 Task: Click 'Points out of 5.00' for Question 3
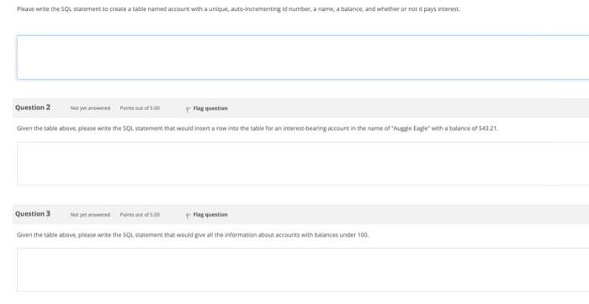[140, 215]
